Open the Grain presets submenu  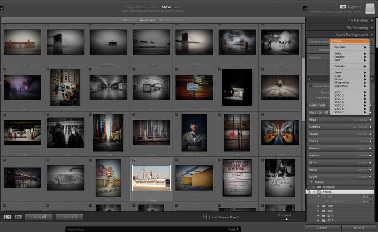coord(350,76)
